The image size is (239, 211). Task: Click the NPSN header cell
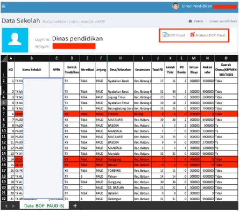pyautogui.click(x=56, y=70)
